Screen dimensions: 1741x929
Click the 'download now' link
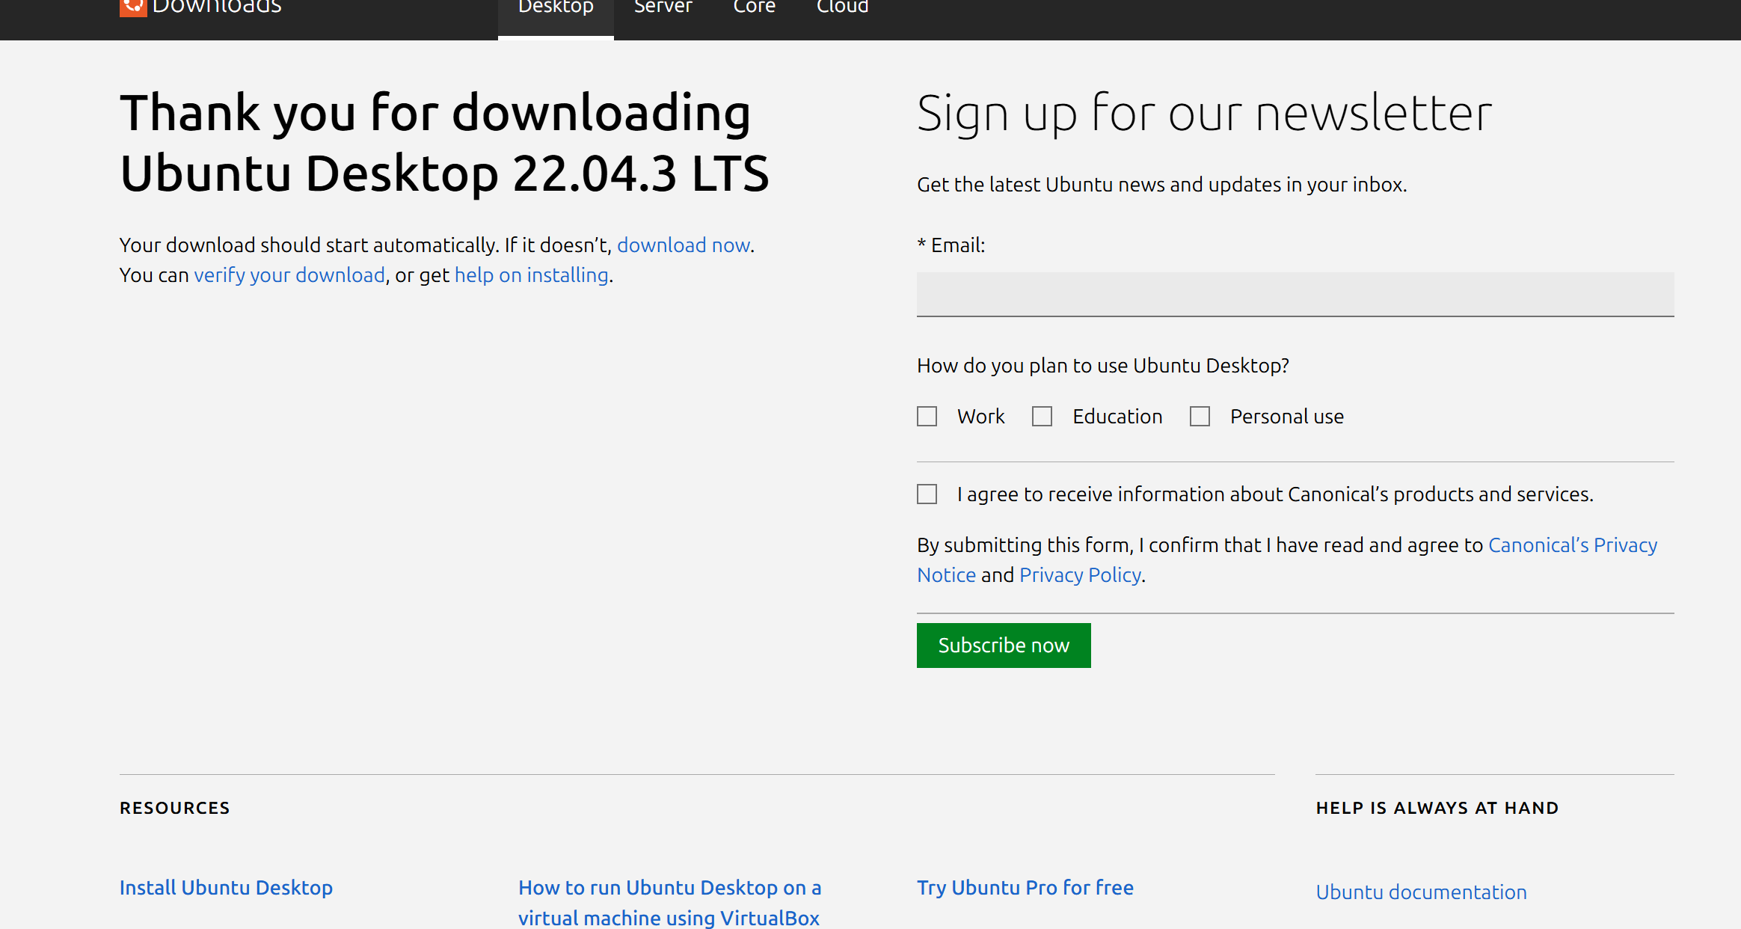point(683,245)
